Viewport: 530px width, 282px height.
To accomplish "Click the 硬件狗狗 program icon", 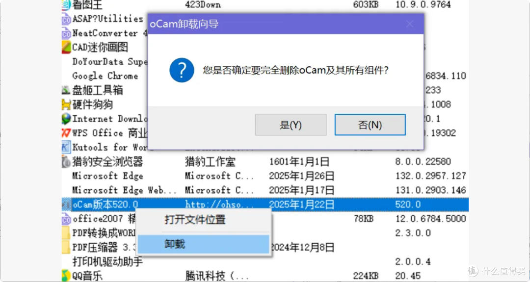I will pos(66,104).
